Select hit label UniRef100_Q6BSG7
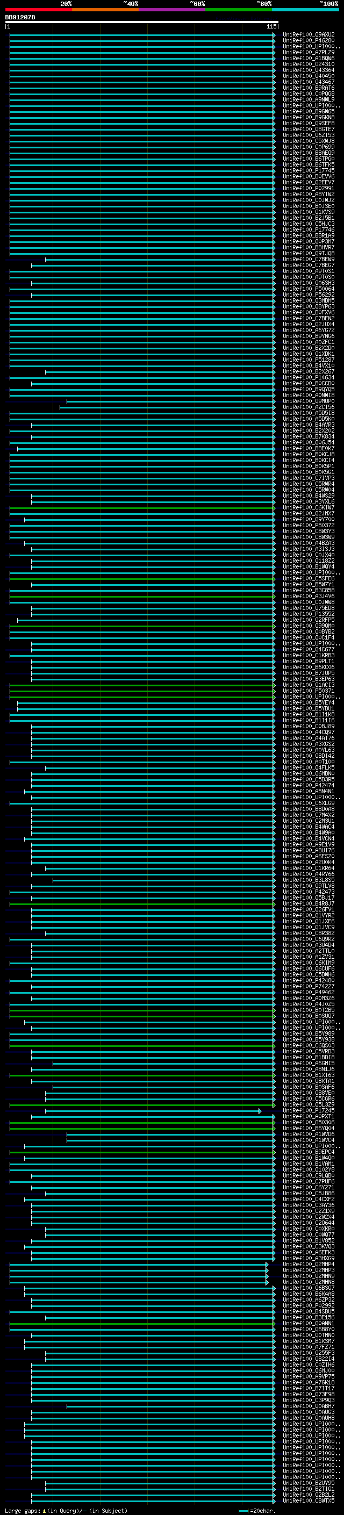 309,1288
